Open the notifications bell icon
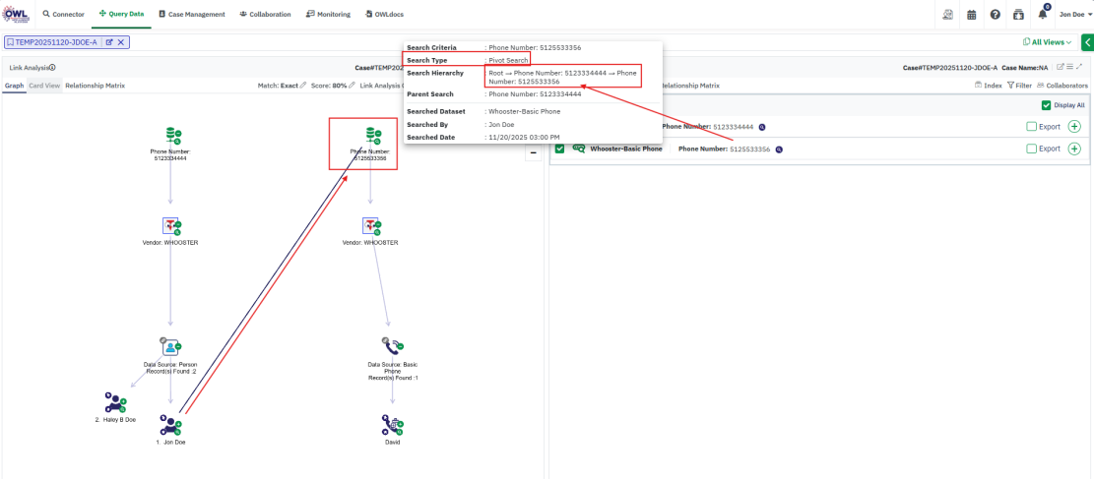Screen dimensions: 1094x479 point(1042,15)
